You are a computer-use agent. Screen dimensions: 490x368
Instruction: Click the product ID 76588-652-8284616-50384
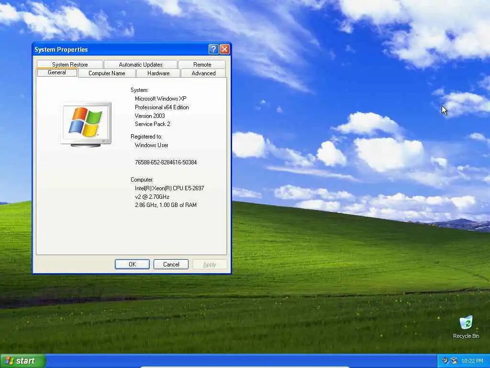[x=166, y=162]
